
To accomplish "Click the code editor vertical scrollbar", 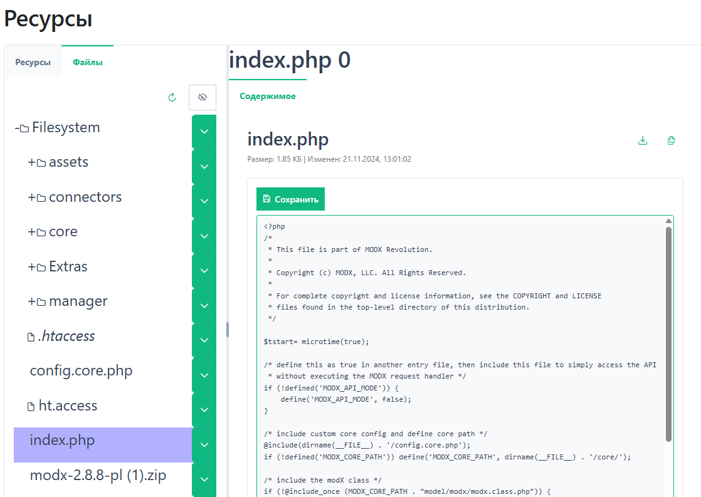I will tap(668, 332).
